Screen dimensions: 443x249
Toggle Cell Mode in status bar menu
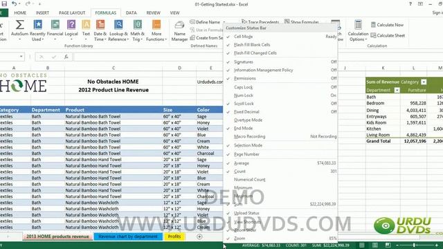pyautogui.click(x=281, y=37)
